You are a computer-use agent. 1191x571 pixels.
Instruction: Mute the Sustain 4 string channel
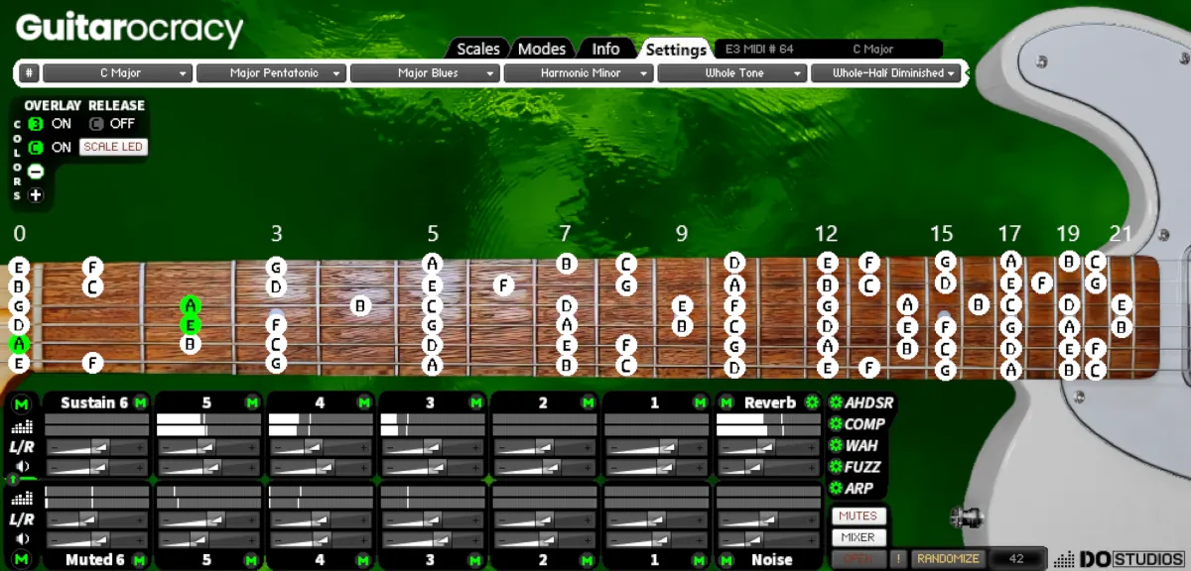[x=364, y=402]
